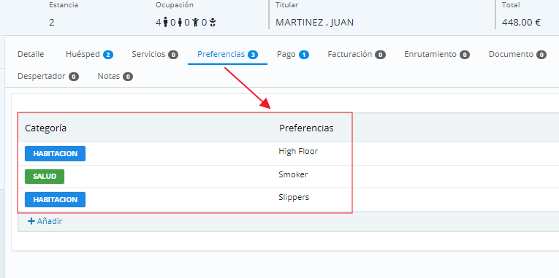Screen dimensions: 559x278
Task: Open the Detalle tab
Action: point(31,55)
